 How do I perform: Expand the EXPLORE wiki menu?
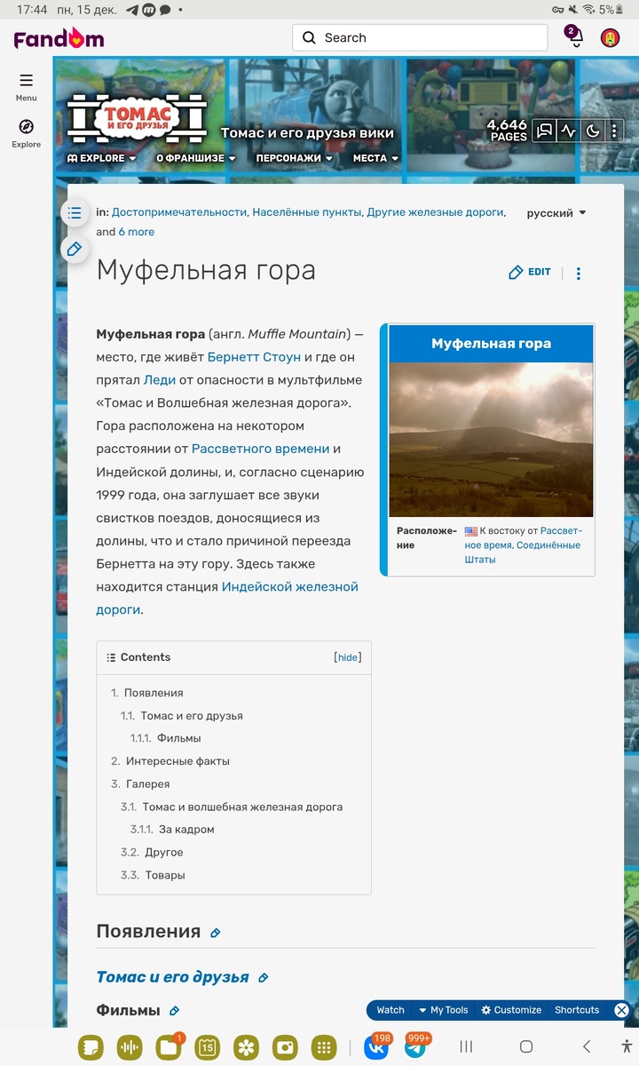click(102, 158)
